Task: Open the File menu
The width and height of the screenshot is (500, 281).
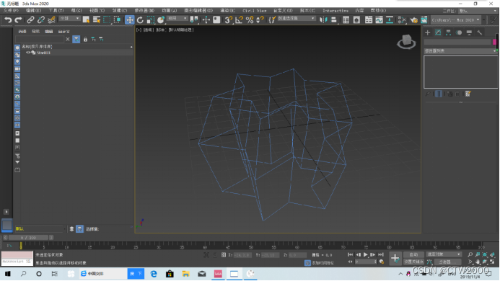Action: coord(11,11)
